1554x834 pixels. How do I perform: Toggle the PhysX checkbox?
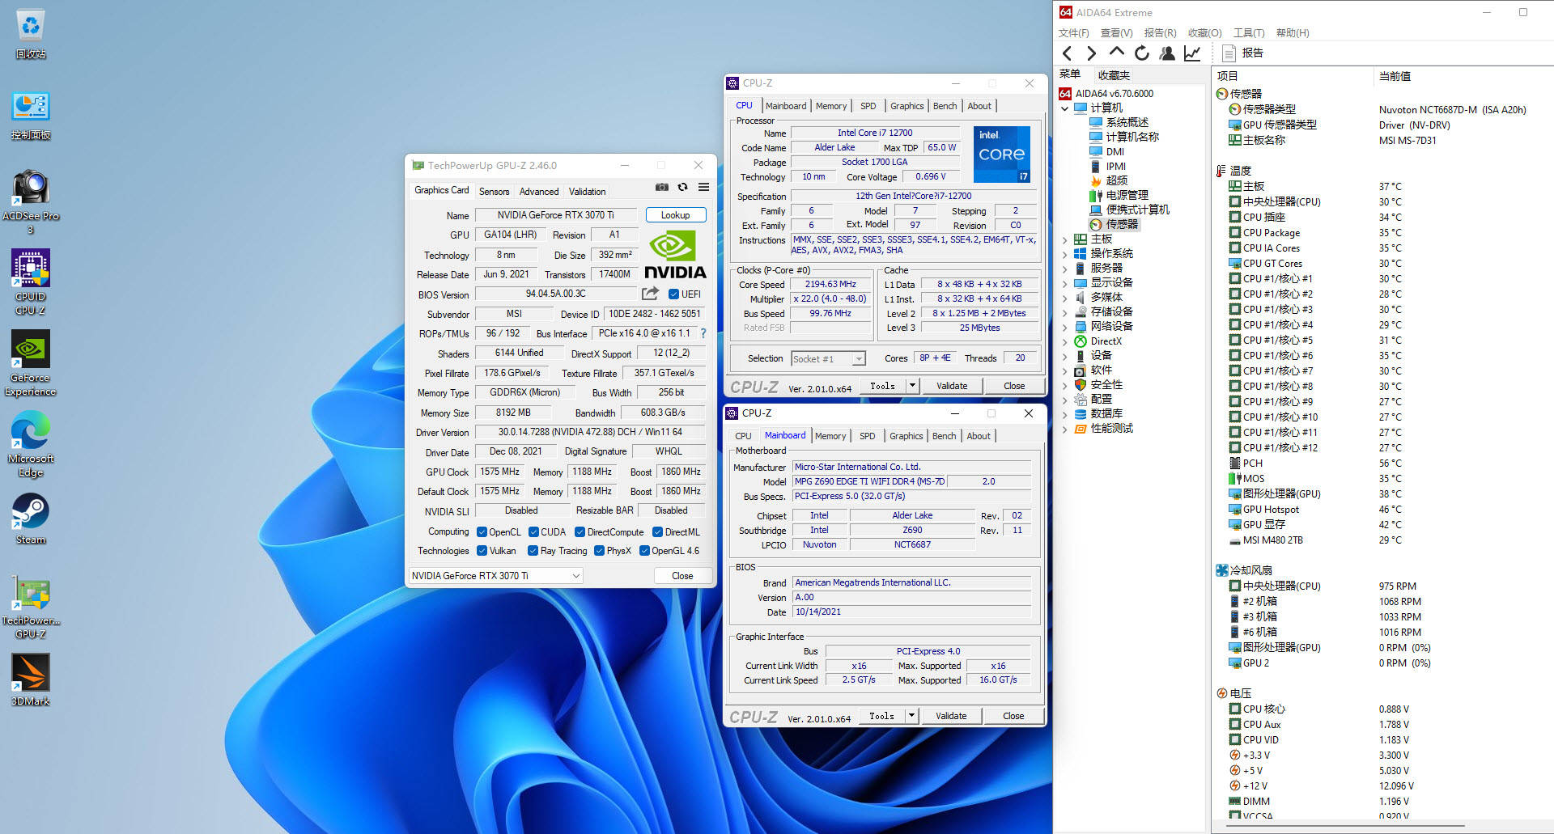(599, 550)
